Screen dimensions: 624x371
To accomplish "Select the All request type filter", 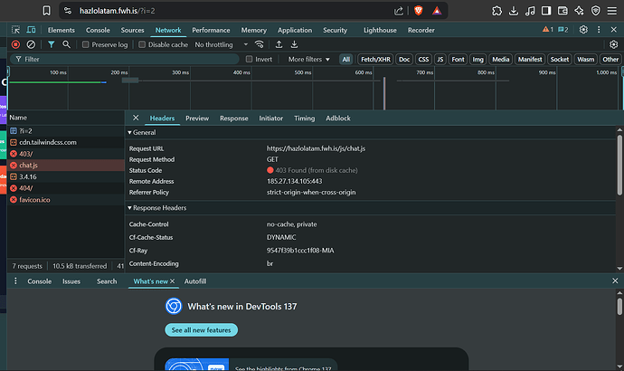I will coord(345,60).
